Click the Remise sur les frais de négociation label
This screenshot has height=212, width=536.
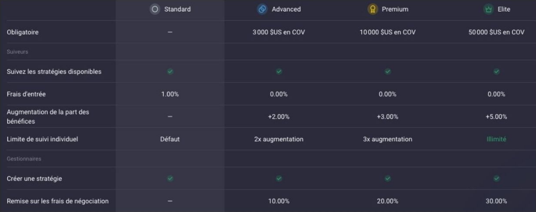(57, 201)
